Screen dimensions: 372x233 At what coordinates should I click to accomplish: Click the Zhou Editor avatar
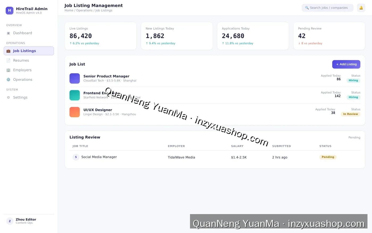pyautogui.click(x=10, y=221)
